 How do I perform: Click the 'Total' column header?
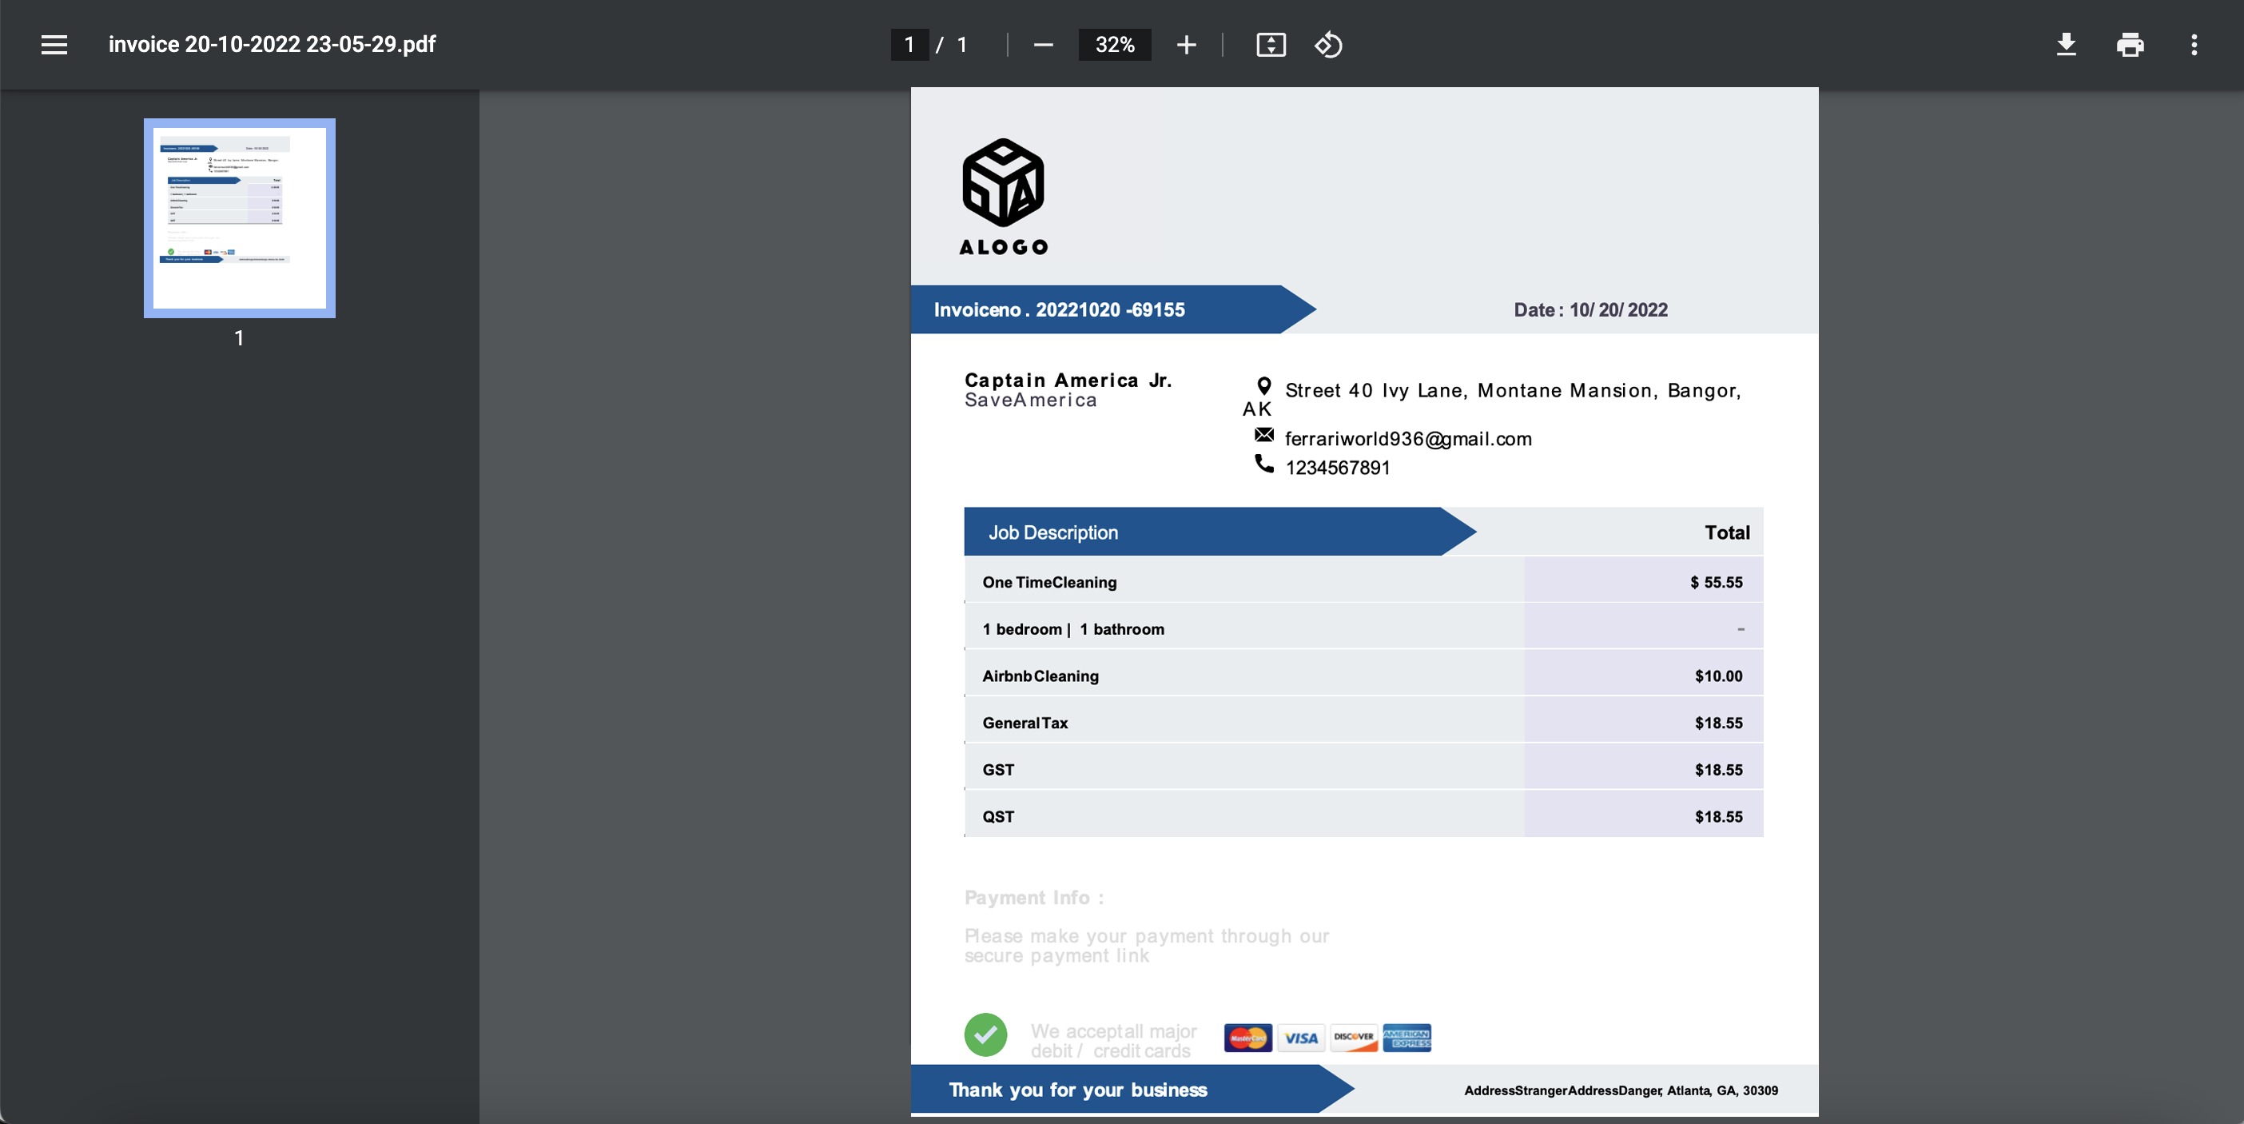click(1727, 532)
